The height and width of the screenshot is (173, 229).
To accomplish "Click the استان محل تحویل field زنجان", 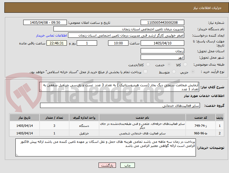I will point(162,51).
